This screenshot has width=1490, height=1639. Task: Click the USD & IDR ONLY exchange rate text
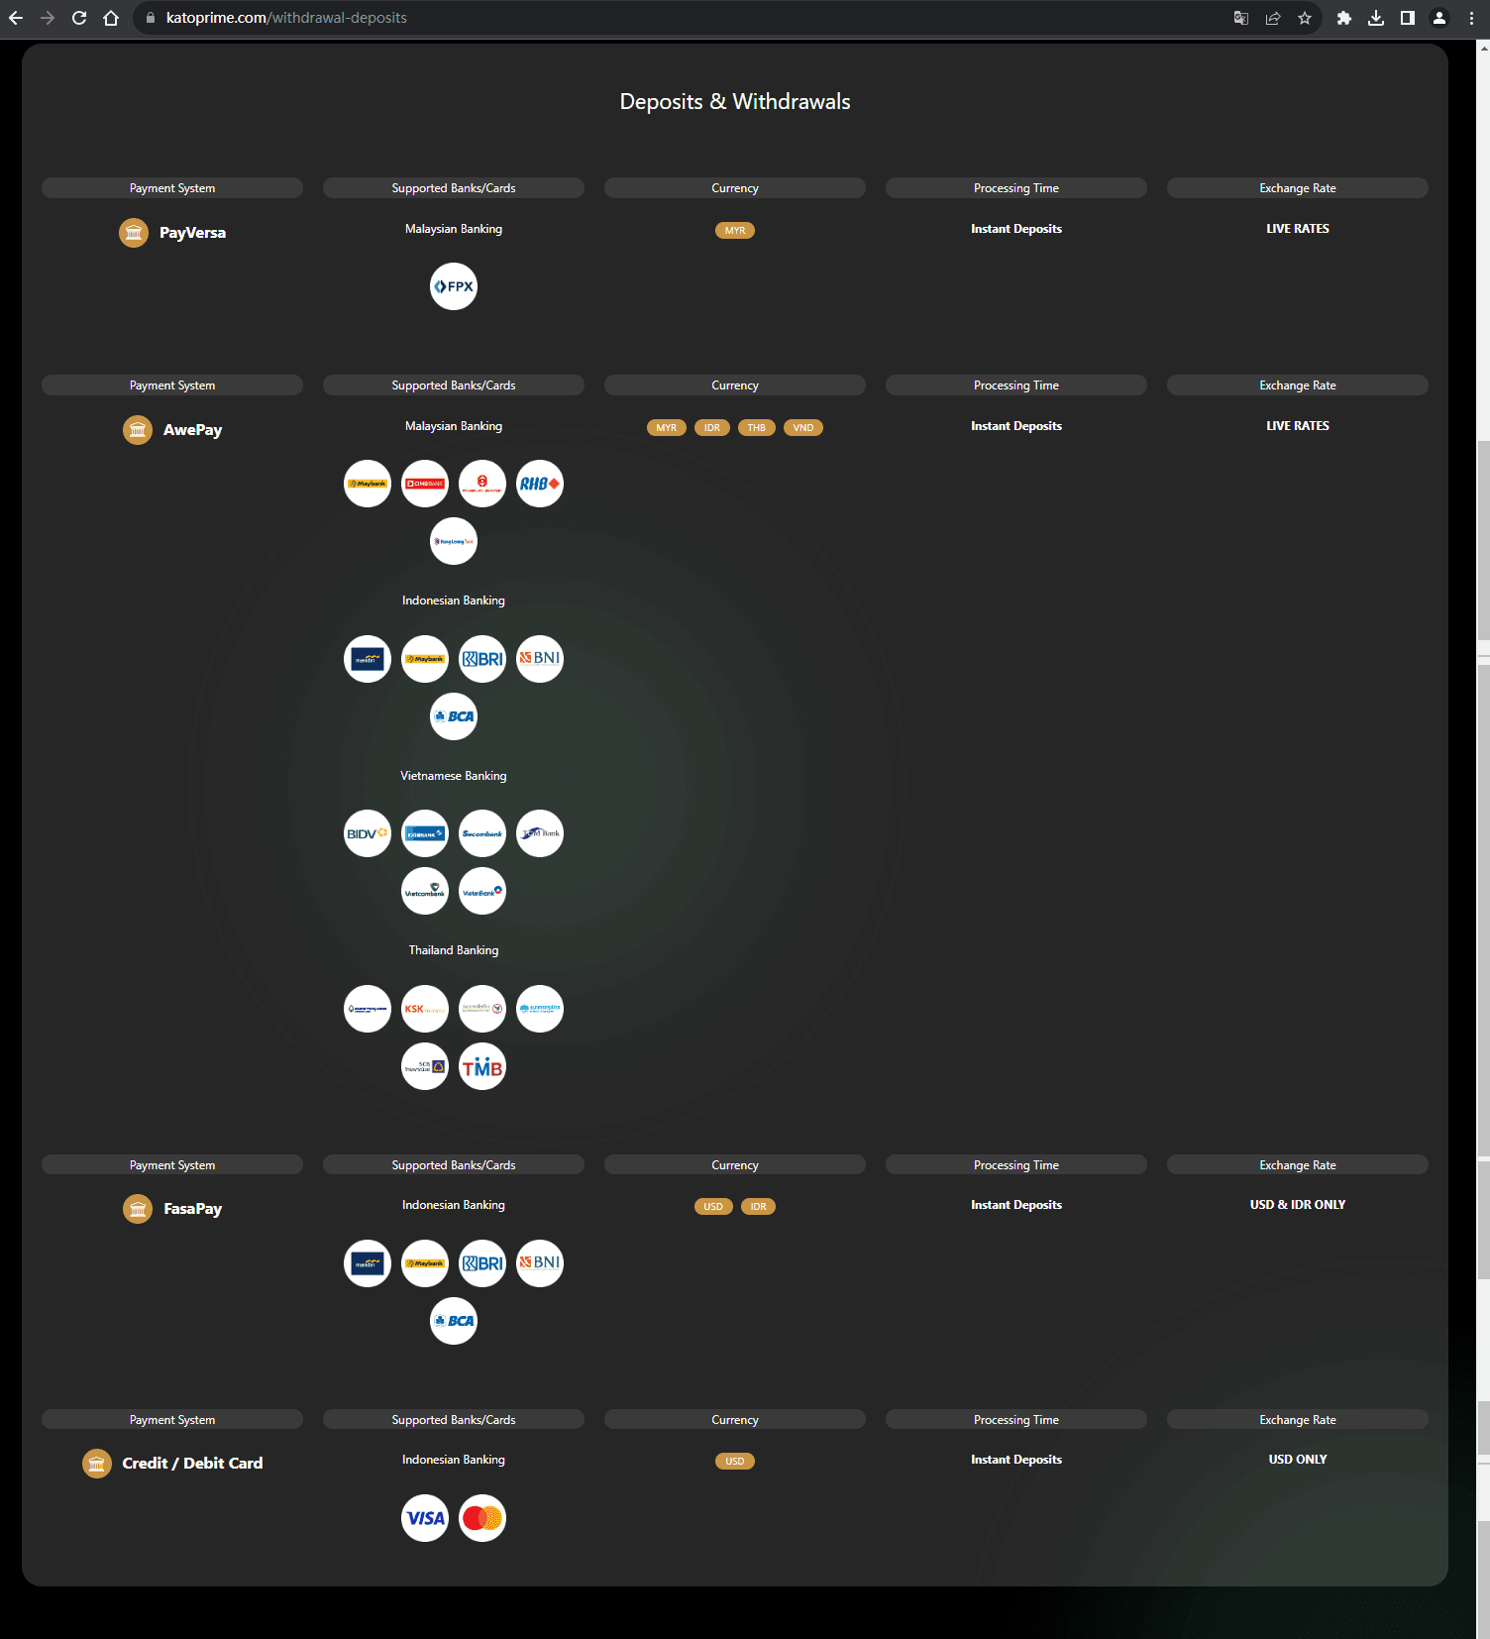[x=1298, y=1205]
